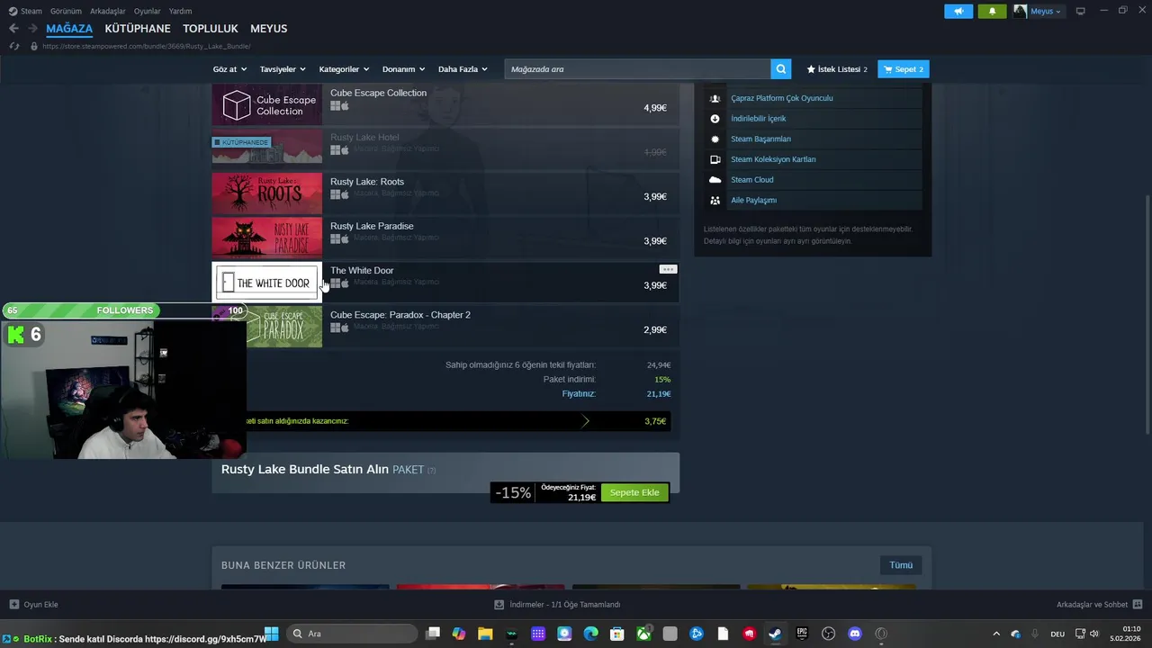1152x648 pixels.
Task: Go back with the left arrow
Action: pos(13,29)
